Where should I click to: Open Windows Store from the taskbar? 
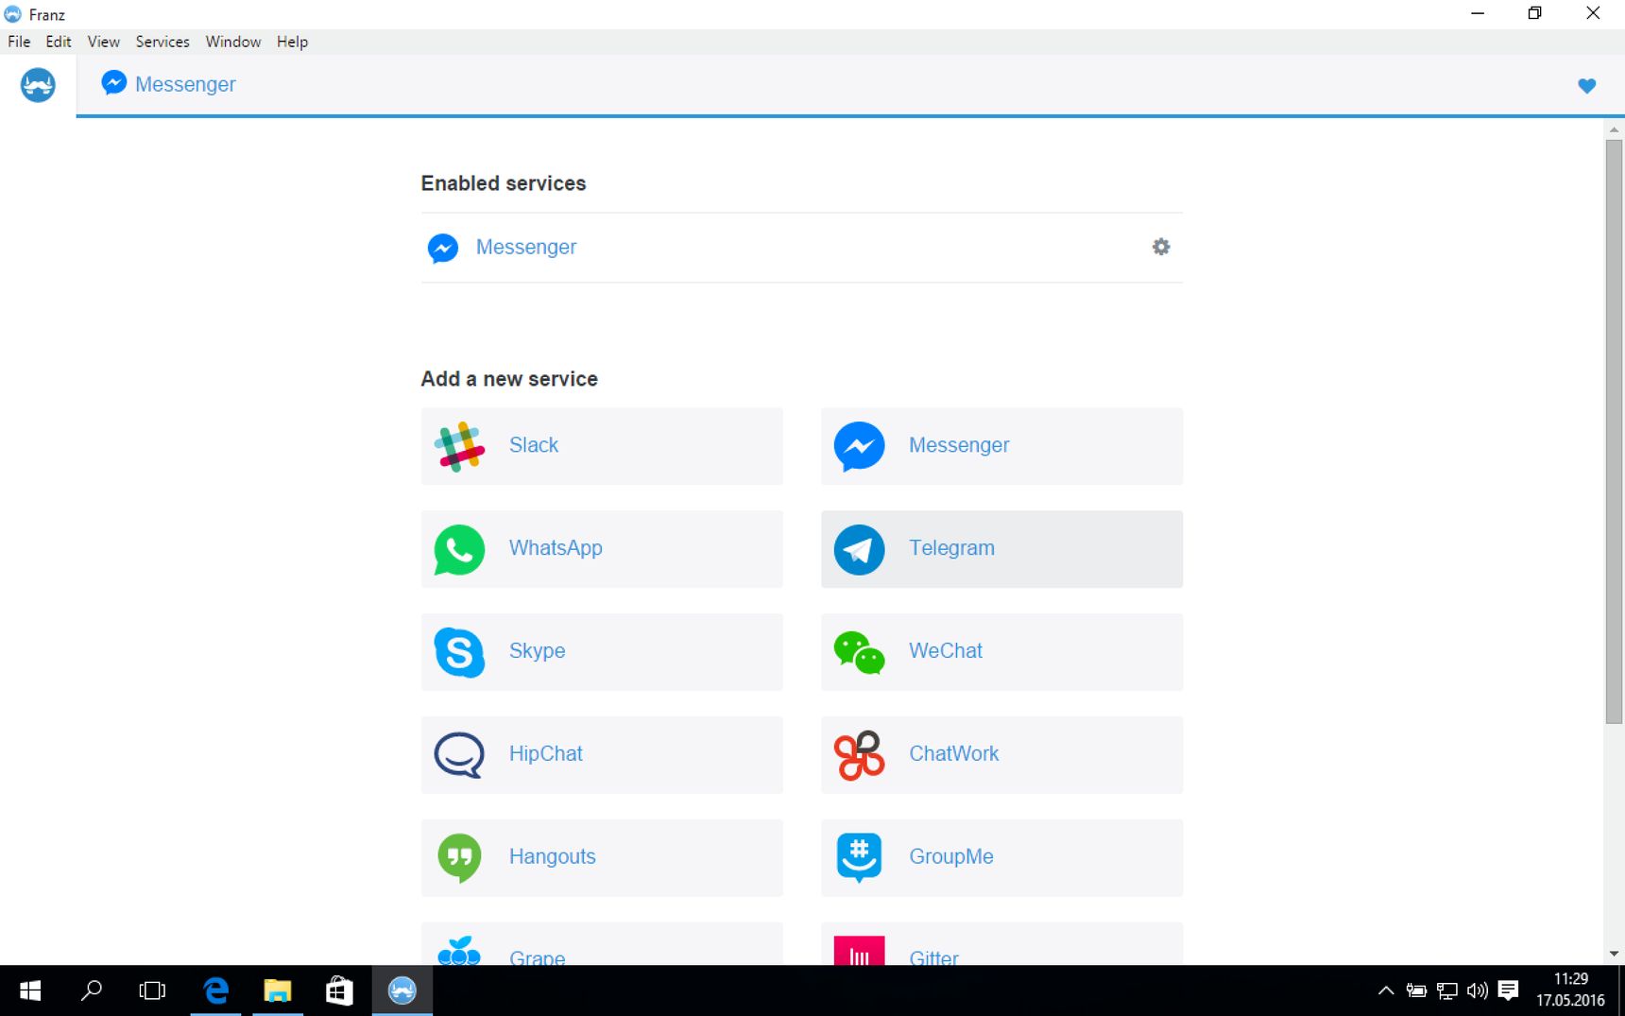coord(339,990)
